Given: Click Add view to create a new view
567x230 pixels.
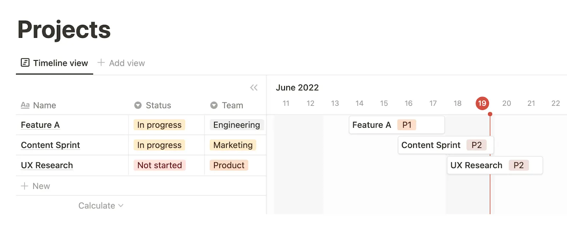Looking at the screenshot, I should coord(127,63).
